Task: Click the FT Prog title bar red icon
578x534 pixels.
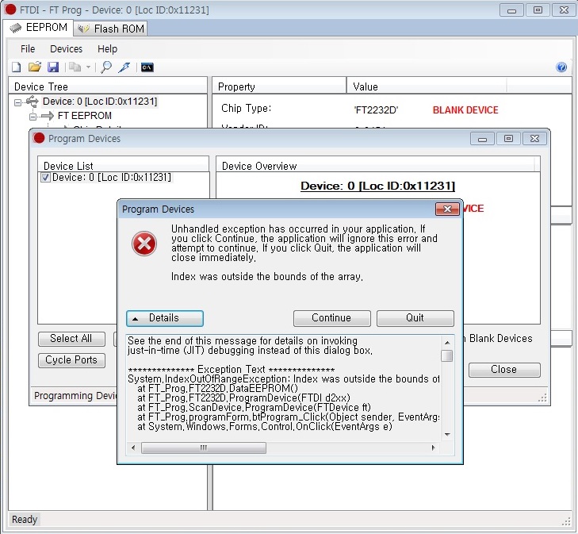Action: [x=10, y=10]
